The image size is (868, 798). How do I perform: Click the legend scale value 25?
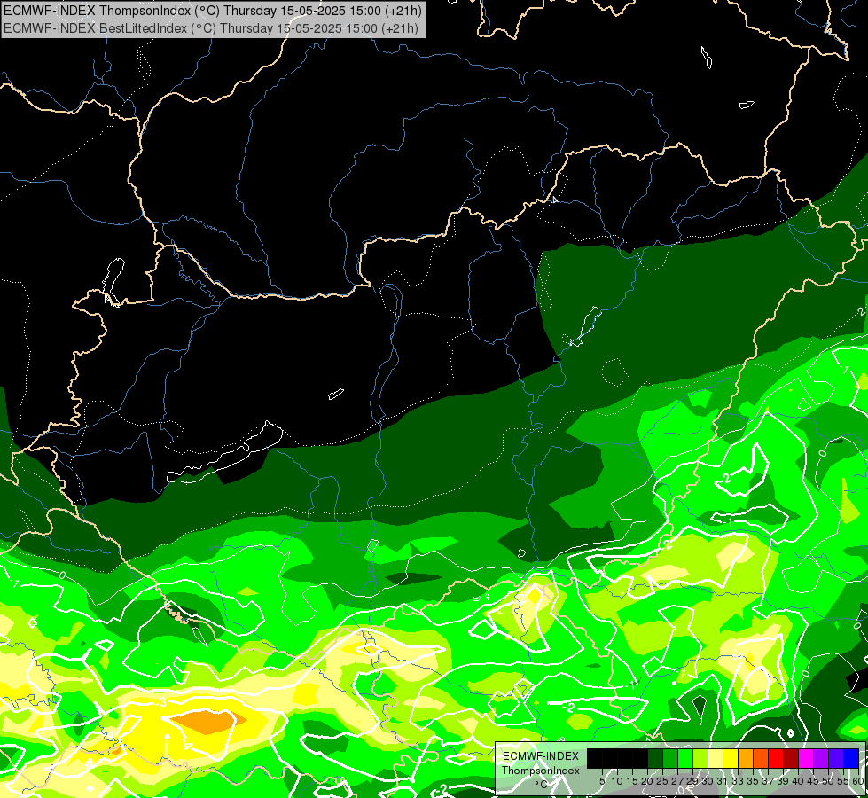[662, 781]
